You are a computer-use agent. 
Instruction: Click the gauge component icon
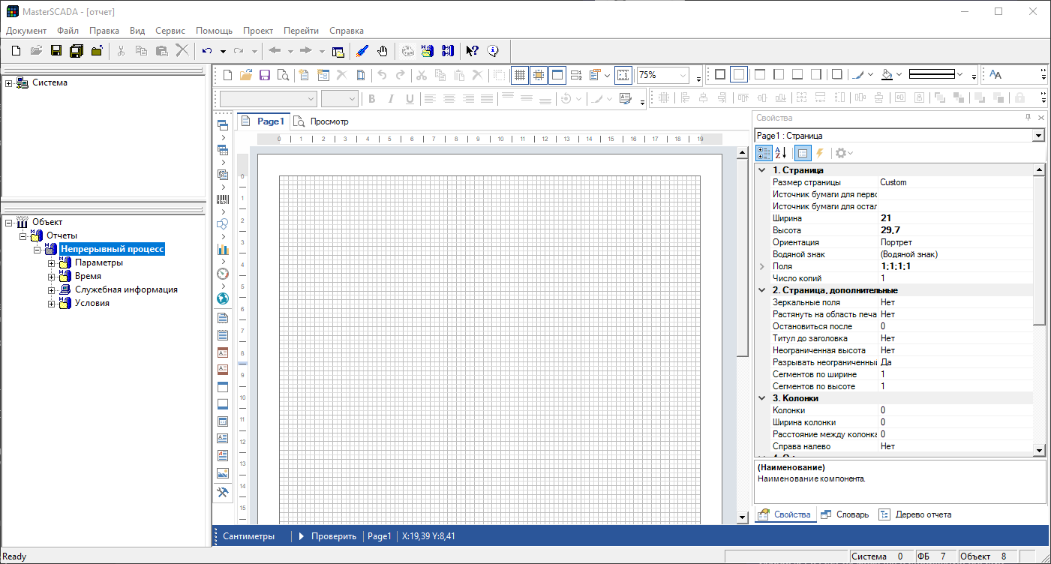pos(223,274)
